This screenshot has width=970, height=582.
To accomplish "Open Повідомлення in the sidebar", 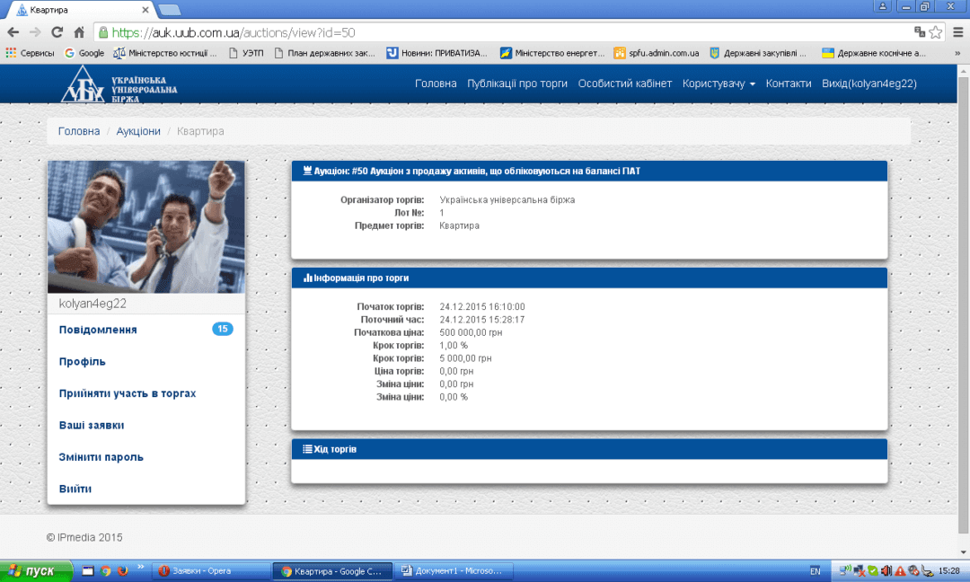I will pyautogui.click(x=98, y=330).
